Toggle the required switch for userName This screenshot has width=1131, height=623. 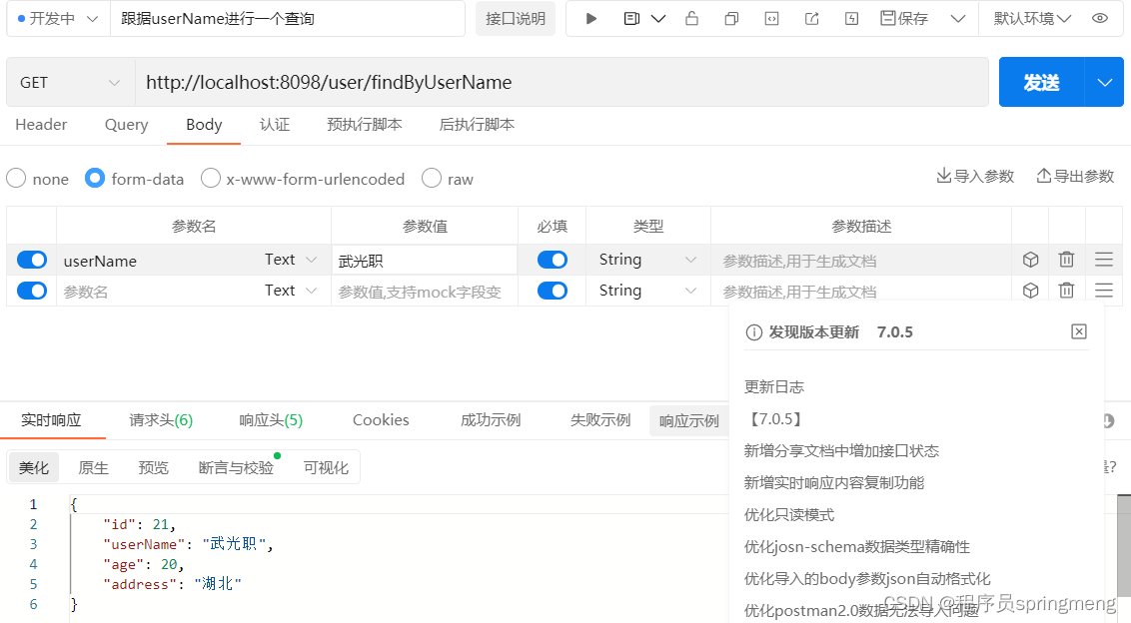(x=552, y=259)
